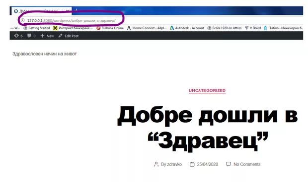Click Edit Post in the admin bar
Screen dimensions: 308x182
(x=69, y=36)
